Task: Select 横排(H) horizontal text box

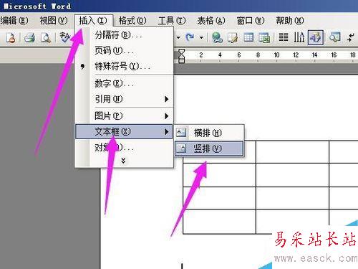Action: pyautogui.click(x=209, y=133)
